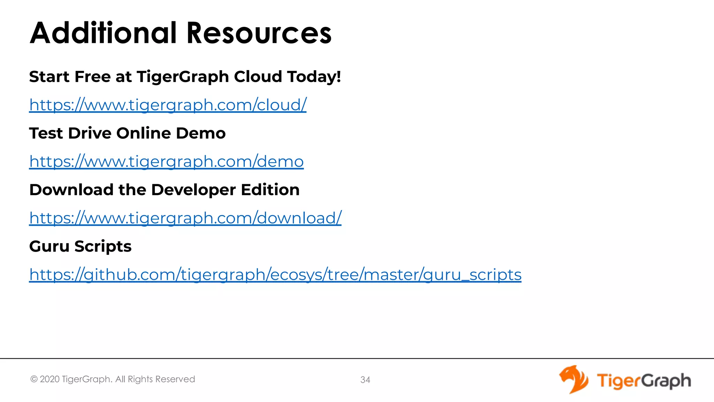
Task: Click the '© 2020 TigerGraph. All Rights Reserved' text
Action: (x=113, y=379)
